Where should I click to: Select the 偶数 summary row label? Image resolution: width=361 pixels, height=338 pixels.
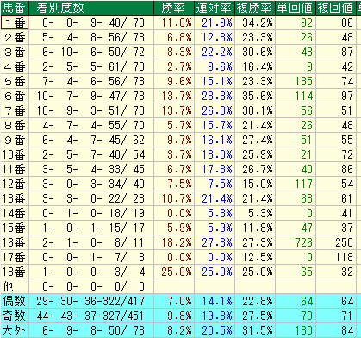point(14,301)
